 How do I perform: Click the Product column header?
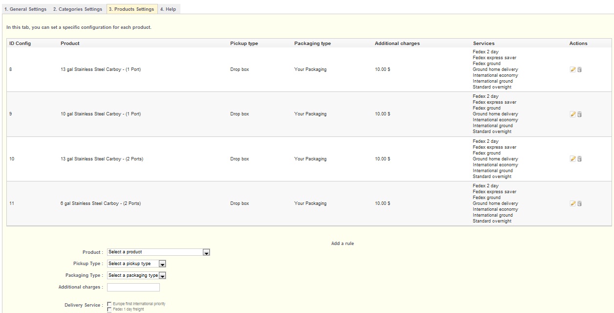(70, 44)
